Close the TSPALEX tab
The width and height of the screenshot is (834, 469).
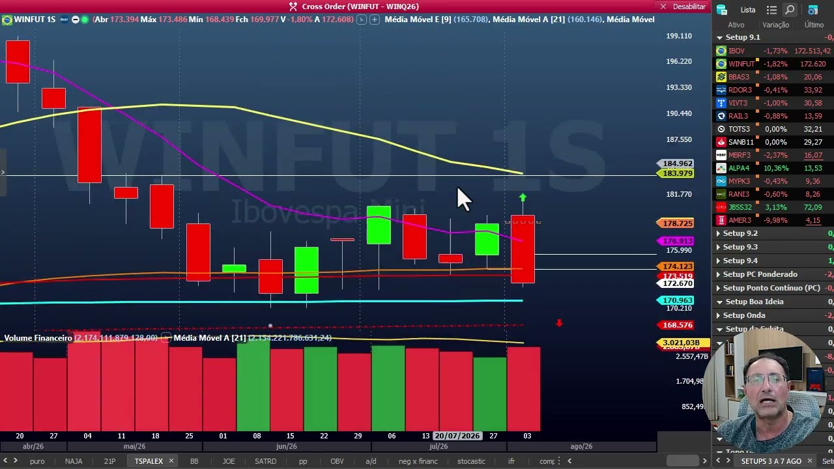(171, 461)
